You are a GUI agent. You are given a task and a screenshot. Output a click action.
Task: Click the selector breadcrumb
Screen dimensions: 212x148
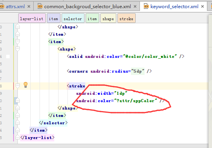73,18
